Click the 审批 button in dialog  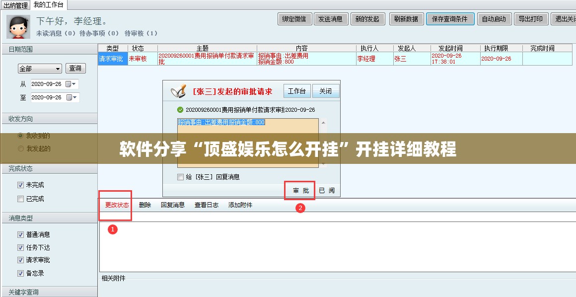tap(301, 191)
